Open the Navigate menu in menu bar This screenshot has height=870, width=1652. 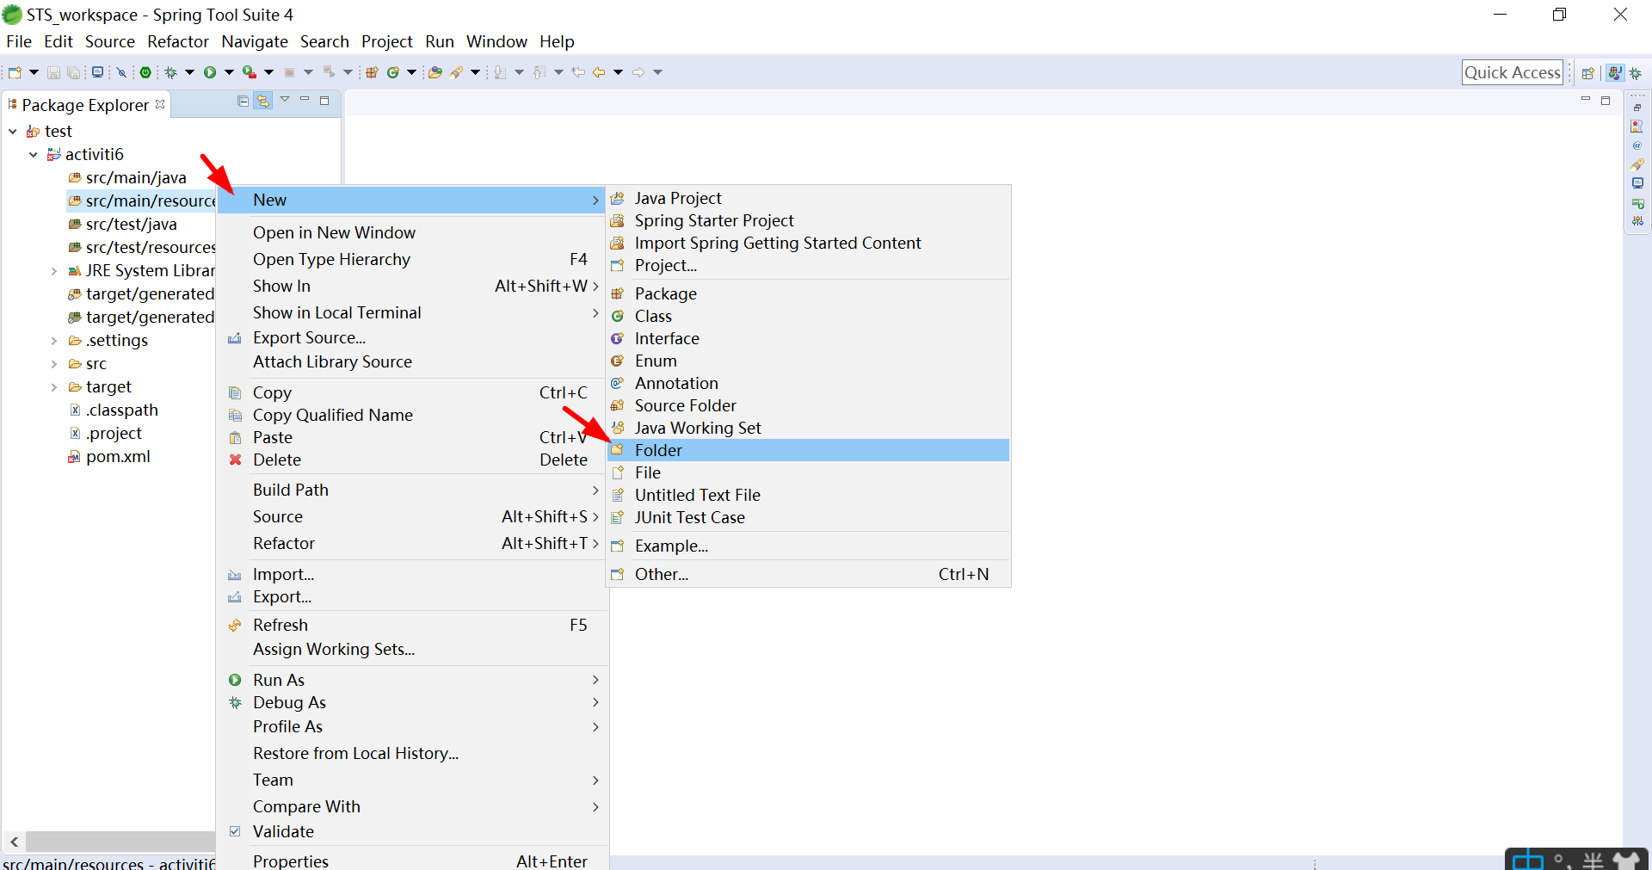(x=255, y=41)
